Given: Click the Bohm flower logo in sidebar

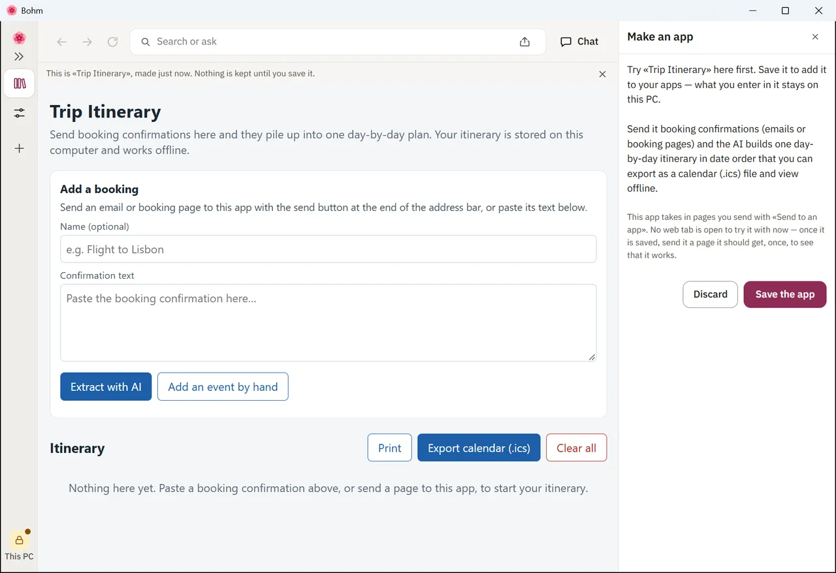Looking at the screenshot, I should [x=19, y=38].
